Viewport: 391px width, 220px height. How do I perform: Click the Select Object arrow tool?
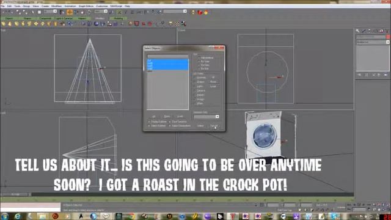pos(32,12)
